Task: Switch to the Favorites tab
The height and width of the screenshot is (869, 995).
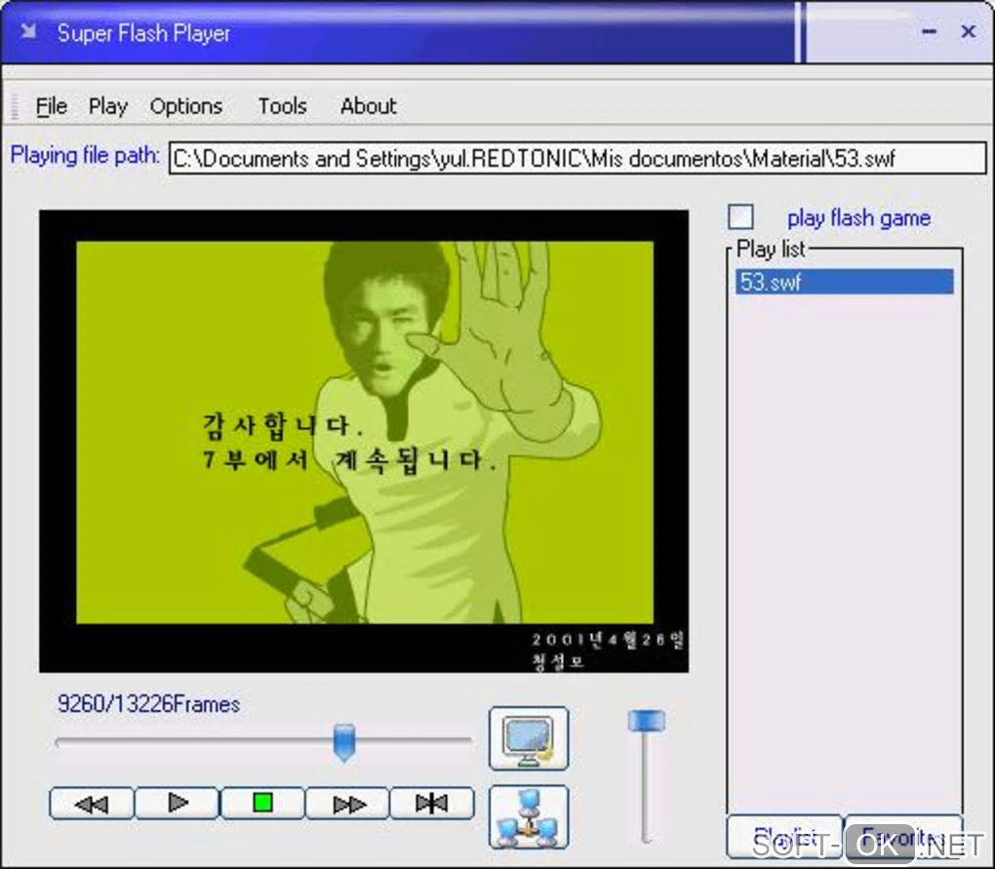Action: coord(903,837)
